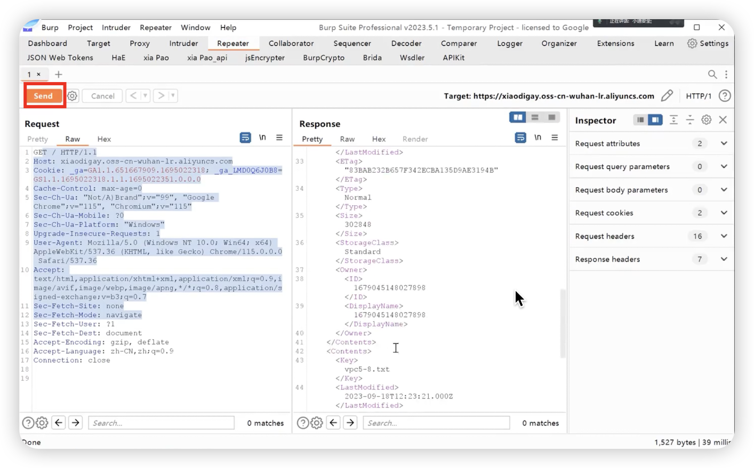Go forward to next request in history
Screen dimensions: 754x468
click(x=161, y=96)
